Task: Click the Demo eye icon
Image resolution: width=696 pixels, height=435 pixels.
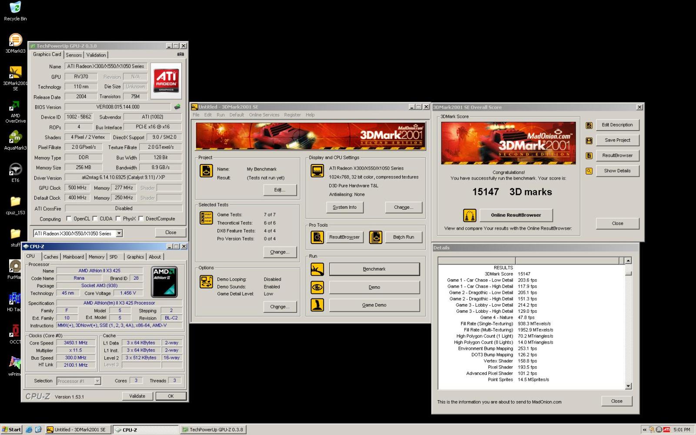Action: (317, 287)
